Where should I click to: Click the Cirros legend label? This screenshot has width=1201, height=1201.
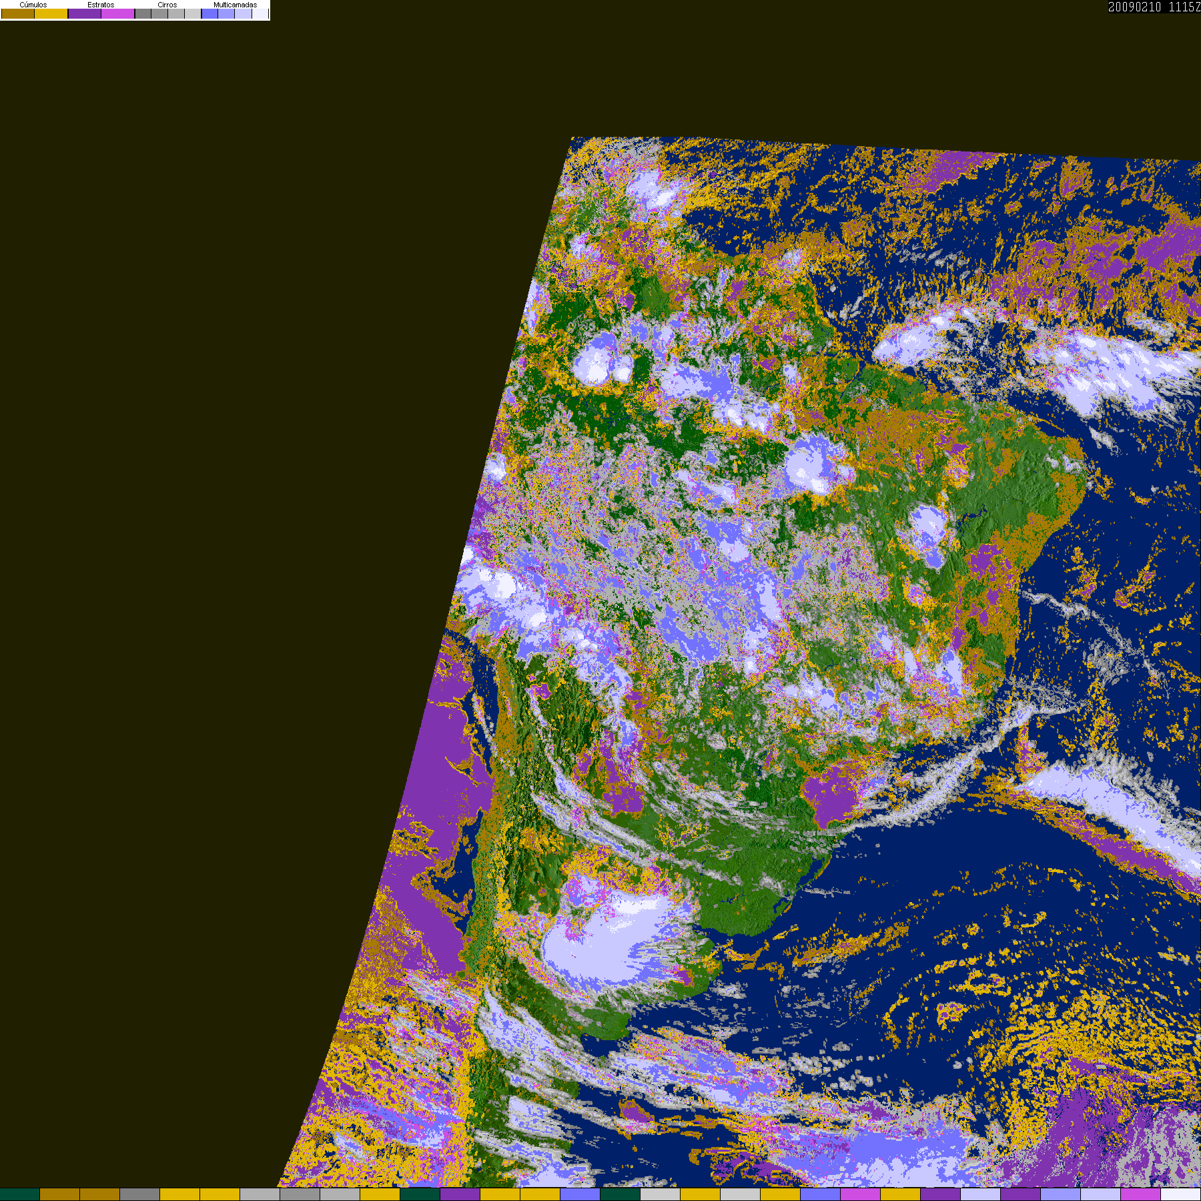coord(167,5)
